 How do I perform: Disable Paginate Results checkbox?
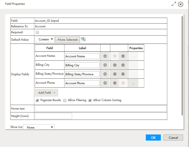click(x=37, y=100)
